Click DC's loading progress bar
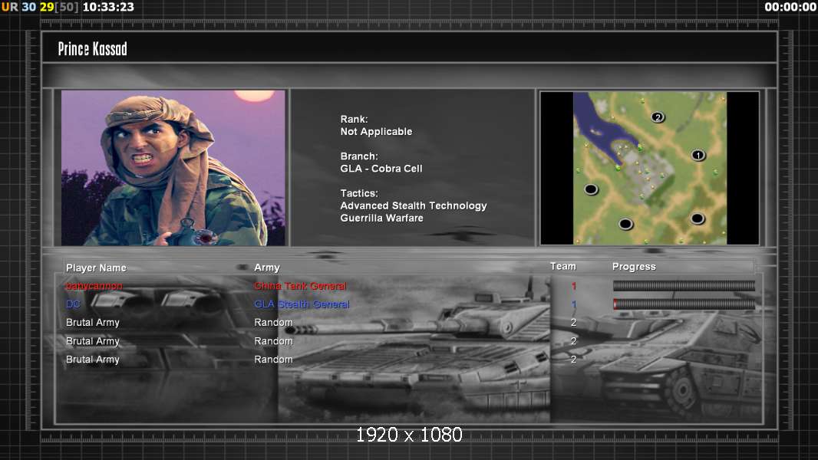This screenshot has height=460, width=818. pos(684,304)
